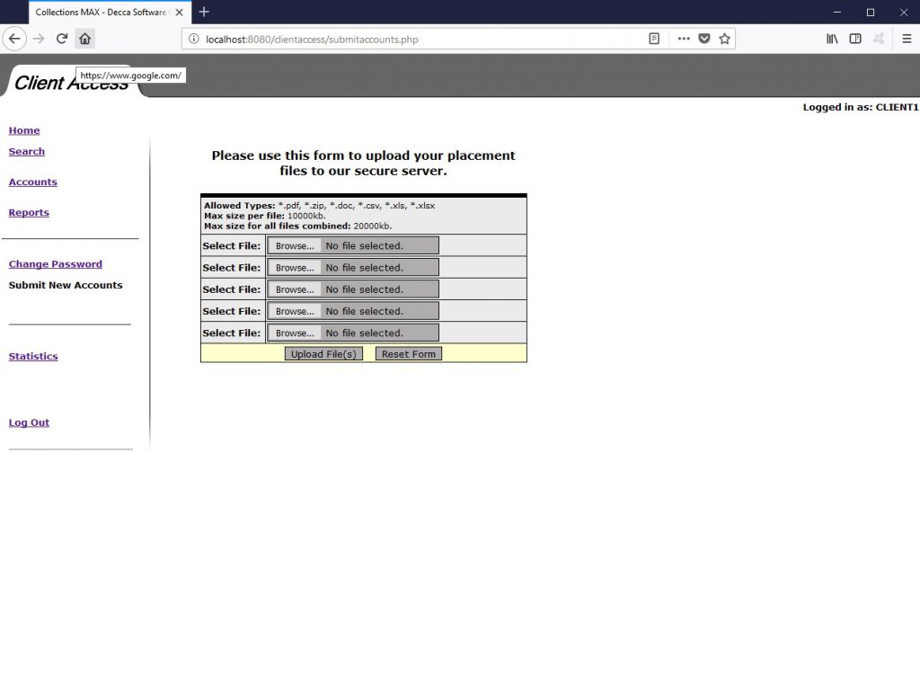
Task: Bookmark this page with star icon
Action: coord(725,39)
